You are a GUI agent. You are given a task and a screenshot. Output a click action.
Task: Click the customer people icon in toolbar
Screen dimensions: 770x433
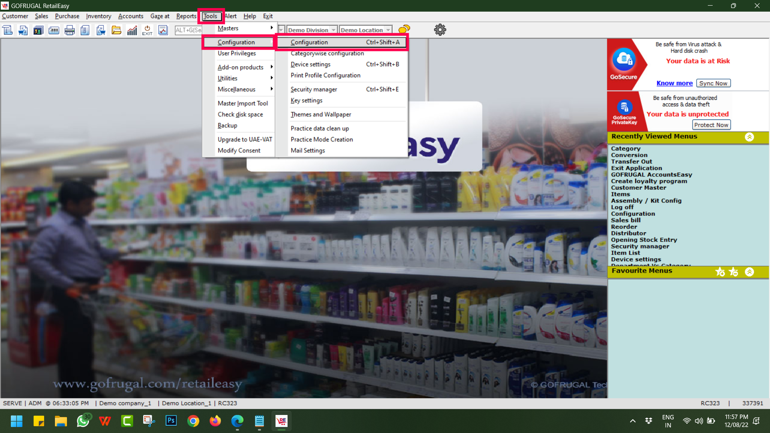38,30
